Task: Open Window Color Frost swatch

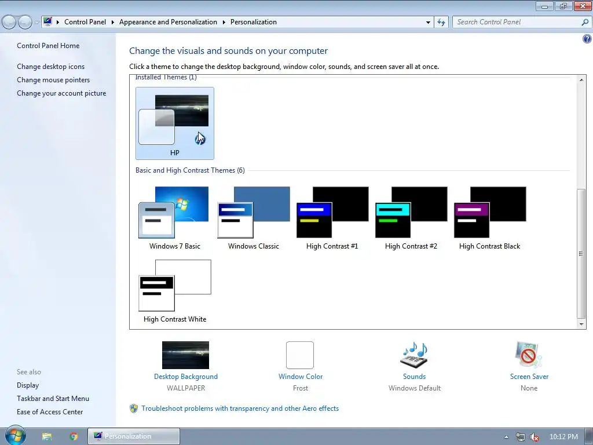Action: tap(300, 355)
